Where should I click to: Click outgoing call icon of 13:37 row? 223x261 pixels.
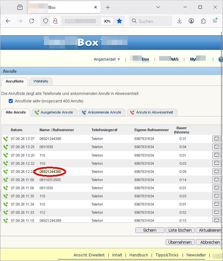[x=6, y=139]
